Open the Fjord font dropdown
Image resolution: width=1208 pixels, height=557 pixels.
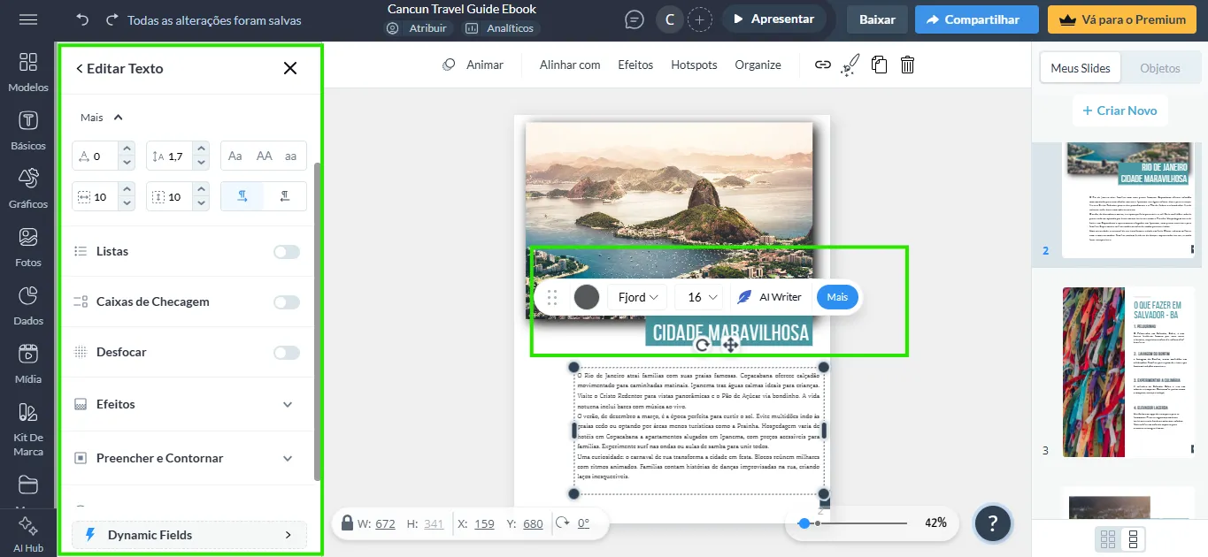639,297
